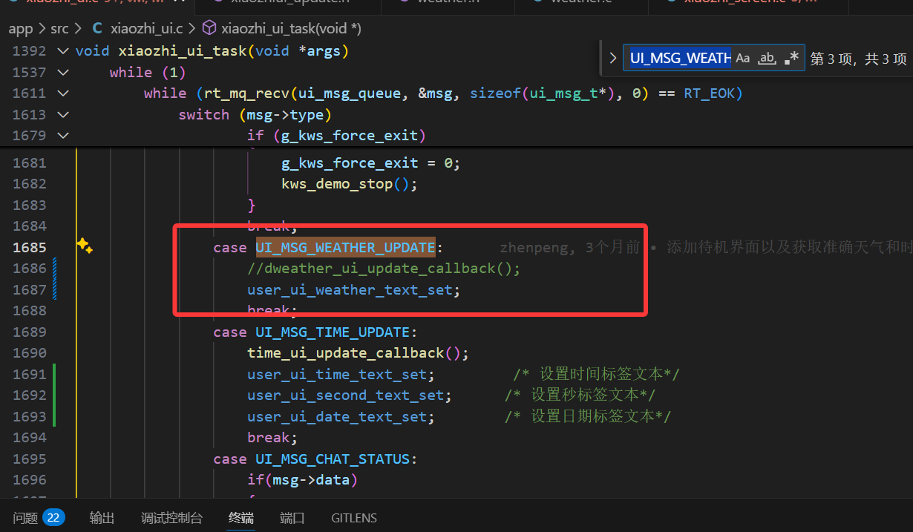Click the UI_MSG_WEATH search input field
This screenshot has height=532, width=913.
click(x=680, y=58)
